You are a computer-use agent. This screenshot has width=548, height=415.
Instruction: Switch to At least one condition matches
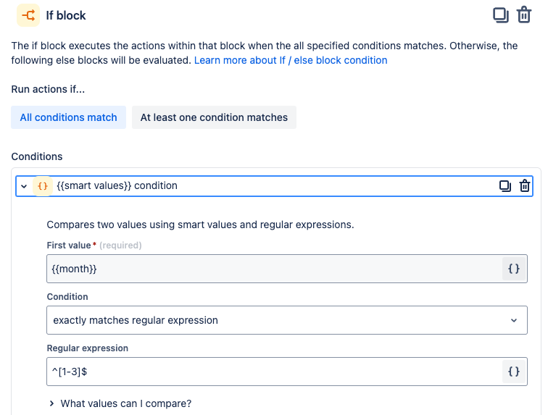pos(214,117)
